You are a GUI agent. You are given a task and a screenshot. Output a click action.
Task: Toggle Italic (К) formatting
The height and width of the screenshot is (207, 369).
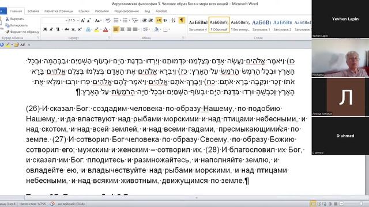pyautogui.click(x=51, y=29)
